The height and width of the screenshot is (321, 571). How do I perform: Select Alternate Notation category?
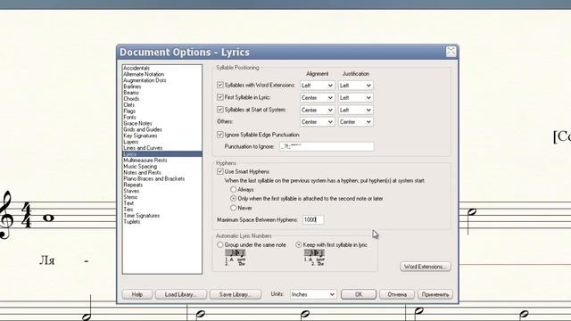pyautogui.click(x=144, y=74)
